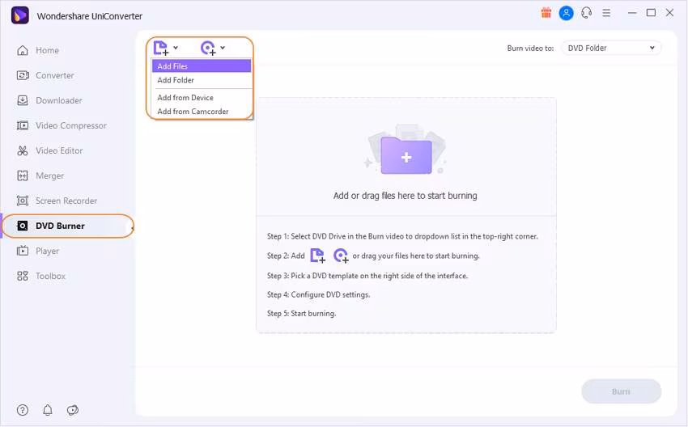Open the Video Editor section label
This screenshot has height=427, width=688.
coord(59,150)
